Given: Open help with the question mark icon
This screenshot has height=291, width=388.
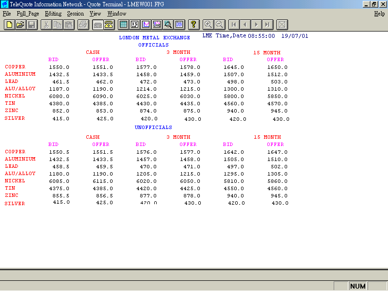Looking at the screenshot, I should pyautogui.click(x=194, y=25).
